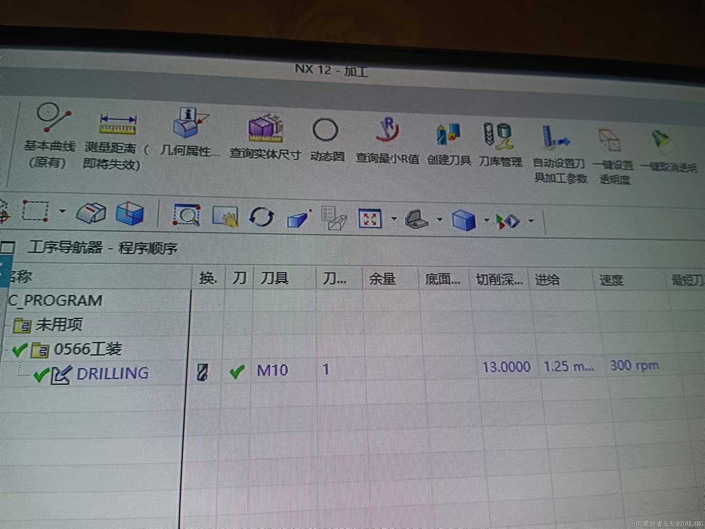Select the 0566工装 program group
This screenshot has height=529, width=705.
click(x=88, y=349)
